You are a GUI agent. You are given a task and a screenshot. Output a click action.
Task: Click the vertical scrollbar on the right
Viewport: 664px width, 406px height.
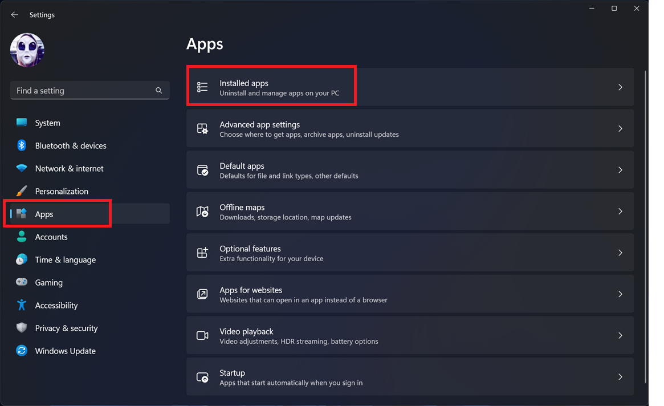pyautogui.click(x=645, y=171)
